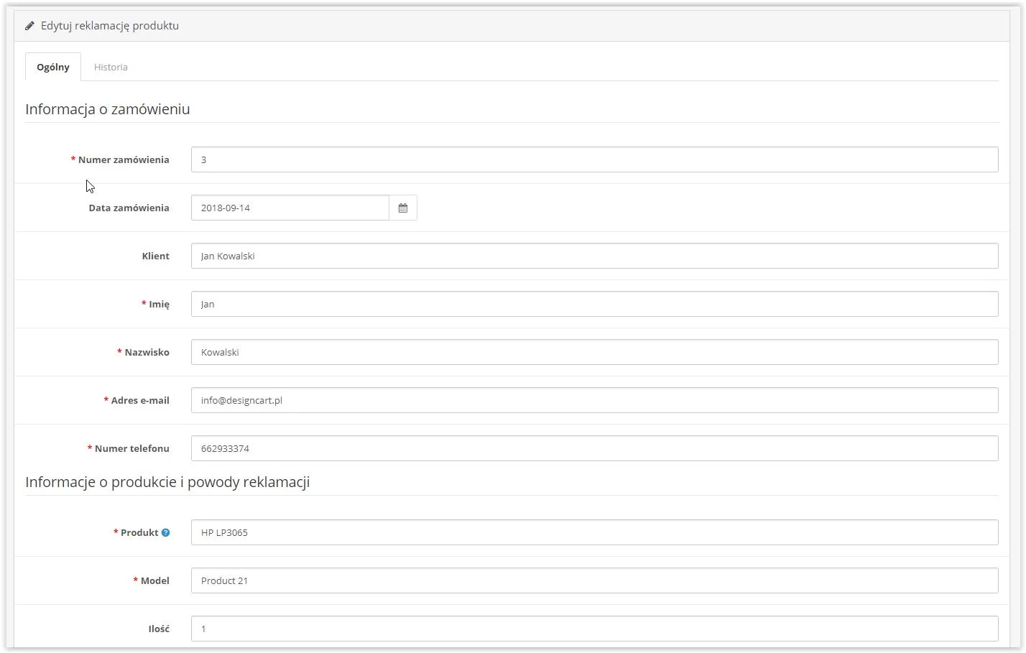This screenshot has height=653, width=1026.
Task: Click the Numer zamówienia input field
Action: tap(594, 159)
